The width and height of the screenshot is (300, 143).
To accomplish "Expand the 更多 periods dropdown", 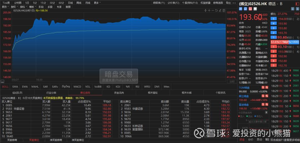I will click(x=97, y=3).
